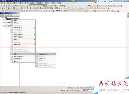Open the 视图 View menu

(15, 3)
